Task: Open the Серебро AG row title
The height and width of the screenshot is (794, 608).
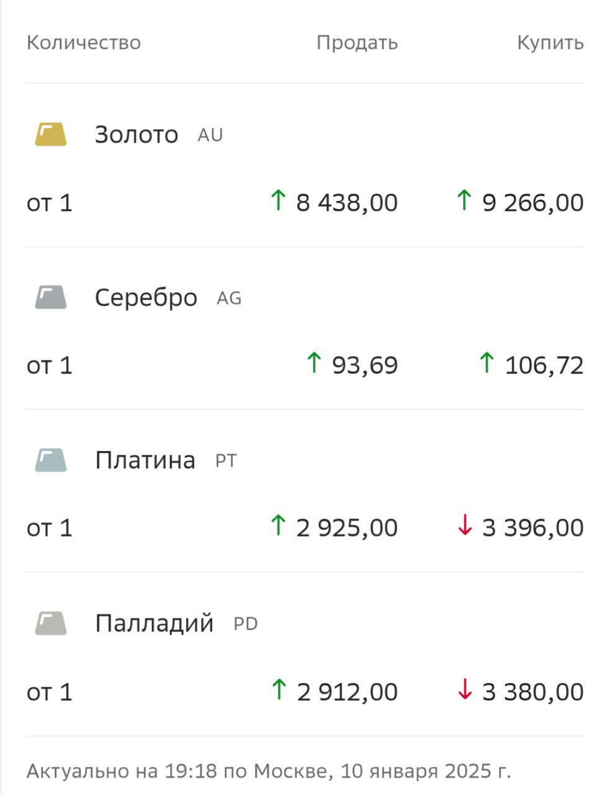Action: point(168,297)
